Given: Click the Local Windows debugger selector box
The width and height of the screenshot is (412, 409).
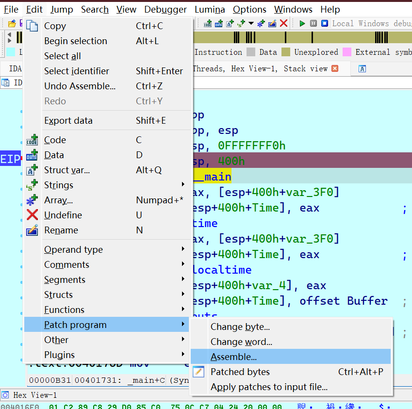Looking at the screenshot, I should pos(371,23).
